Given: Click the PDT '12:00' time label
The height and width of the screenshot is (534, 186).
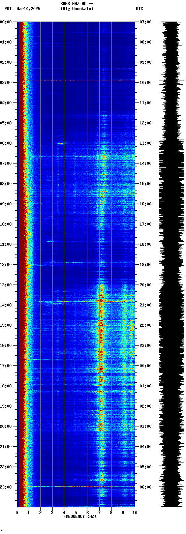Looking at the screenshot, I should [x=5, y=265].
